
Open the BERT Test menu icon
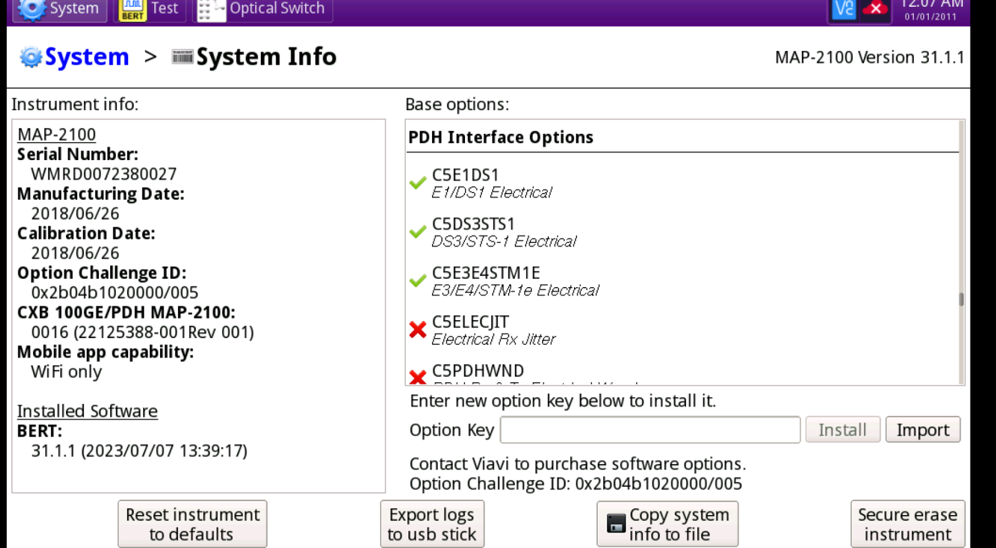(x=133, y=9)
